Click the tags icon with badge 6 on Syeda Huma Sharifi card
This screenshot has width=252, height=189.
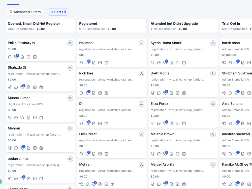[x=165, y=62]
